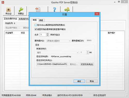Click available disk space 46.93GB status text
The width and height of the screenshot is (129, 98).
(x=11, y=95)
